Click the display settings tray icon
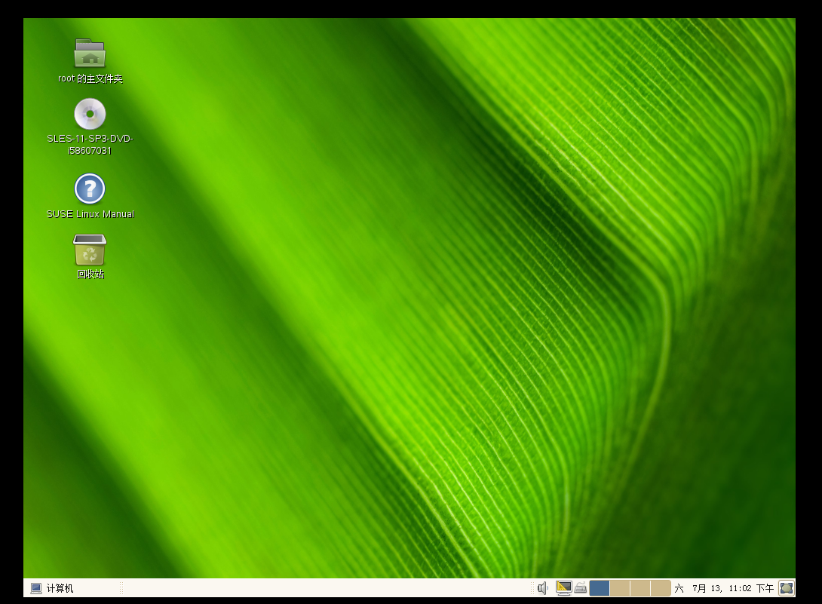This screenshot has width=822, height=604. tap(563, 587)
